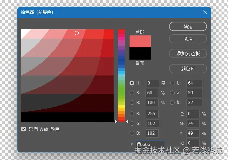
Task: Click the hex color field ff6666
Action: (x=150, y=144)
